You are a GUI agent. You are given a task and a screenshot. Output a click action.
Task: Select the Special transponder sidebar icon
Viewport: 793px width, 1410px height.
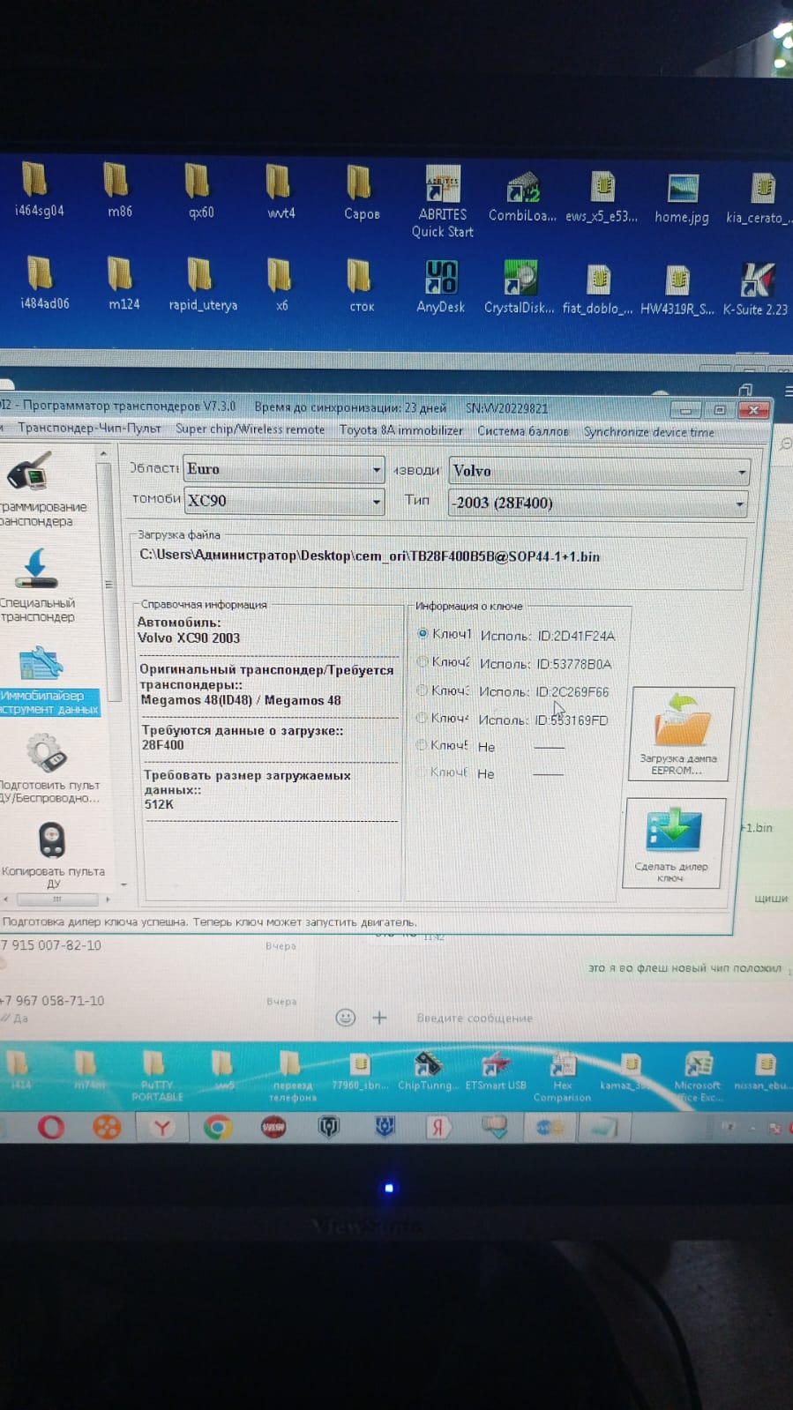click(36, 569)
